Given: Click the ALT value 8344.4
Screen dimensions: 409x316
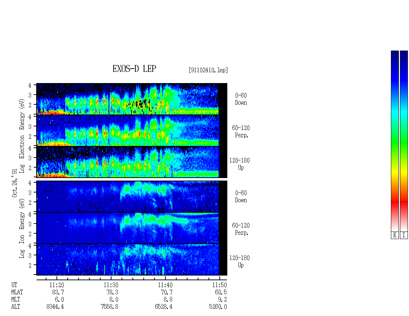Looking at the screenshot, I should (55, 307).
